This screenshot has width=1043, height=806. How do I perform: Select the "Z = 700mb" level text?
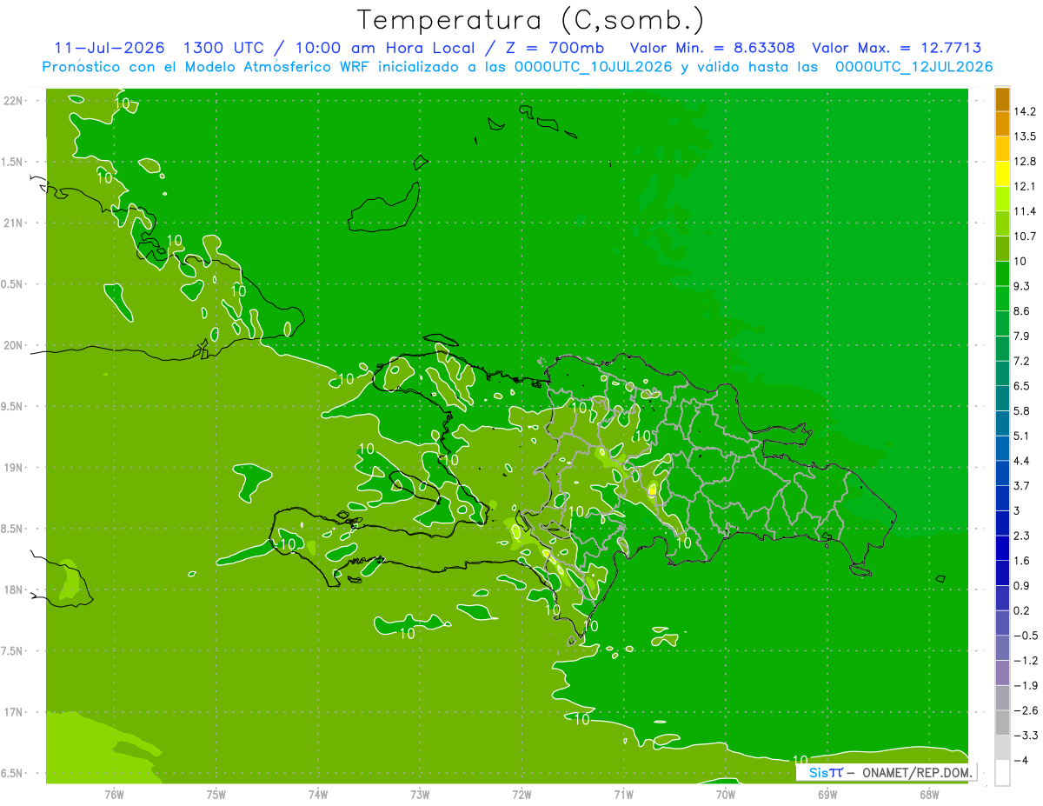click(556, 48)
